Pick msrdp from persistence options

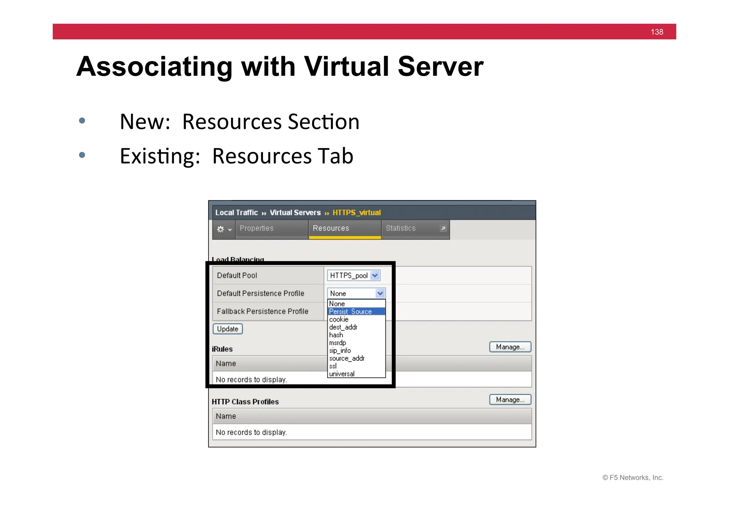[x=356, y=343]
